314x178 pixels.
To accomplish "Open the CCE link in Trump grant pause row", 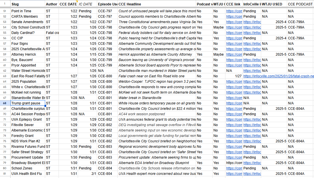I will click(234, 103).
